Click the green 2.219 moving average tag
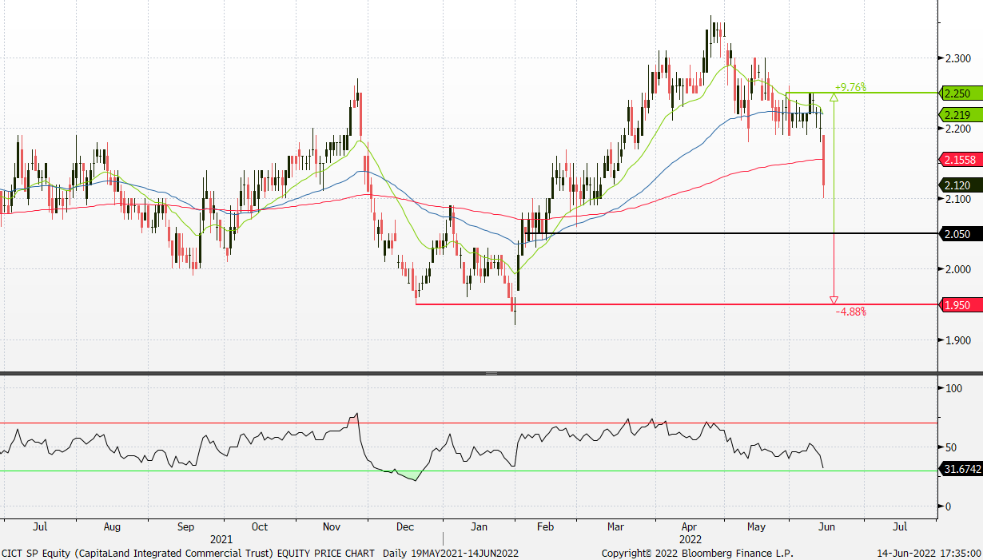 [960, 114]
